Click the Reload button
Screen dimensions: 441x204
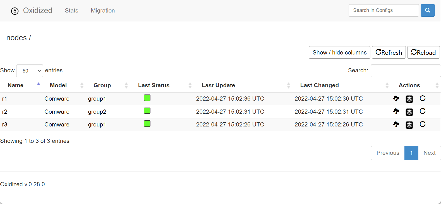point(423,53)
